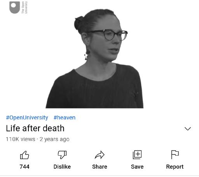Click the Report label

(175, 167)
